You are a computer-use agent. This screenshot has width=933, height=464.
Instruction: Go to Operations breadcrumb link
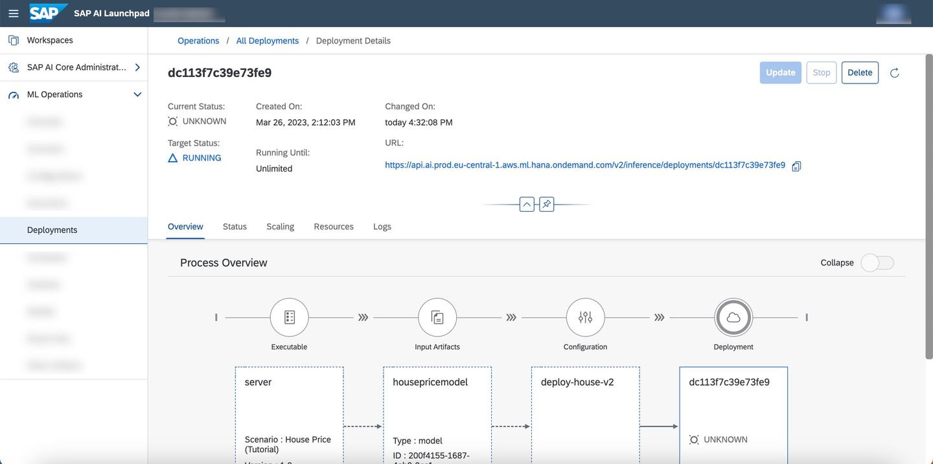coord(198,41)
